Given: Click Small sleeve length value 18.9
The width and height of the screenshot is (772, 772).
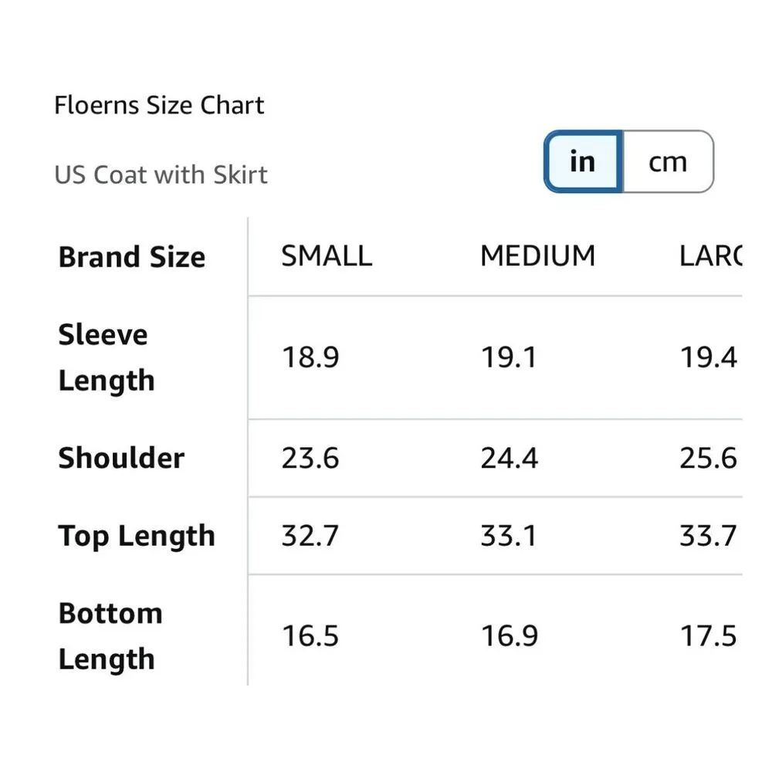Looking at the screenshot, I should (310, 357).
